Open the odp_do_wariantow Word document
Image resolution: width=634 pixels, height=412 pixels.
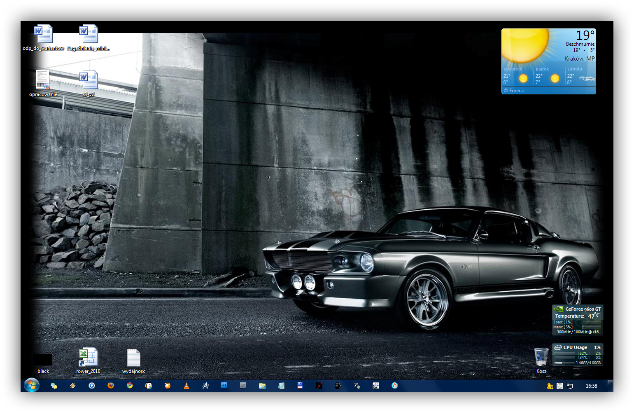[x=44, y=35]
